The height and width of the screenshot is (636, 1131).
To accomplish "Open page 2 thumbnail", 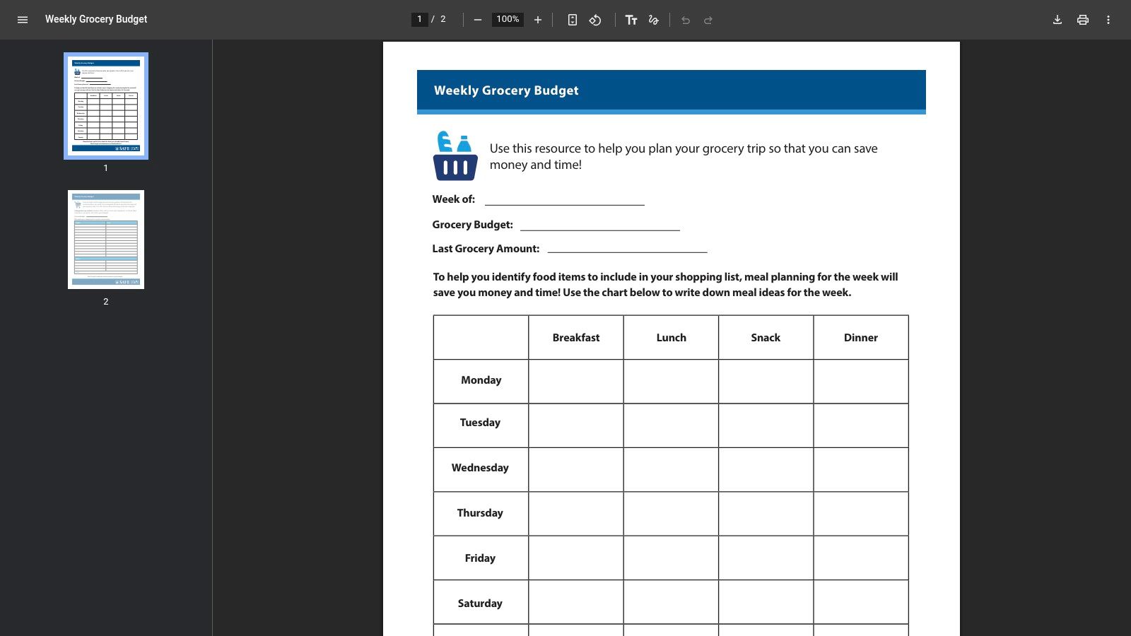I will 106,240.
